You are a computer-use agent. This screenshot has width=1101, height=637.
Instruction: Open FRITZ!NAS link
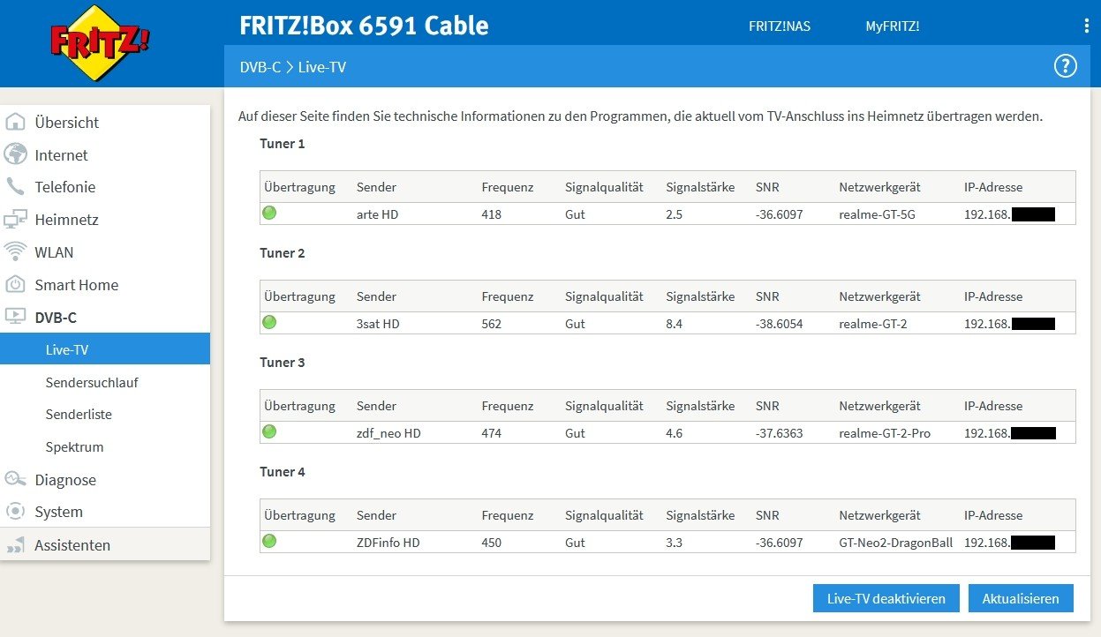(780, 26)
